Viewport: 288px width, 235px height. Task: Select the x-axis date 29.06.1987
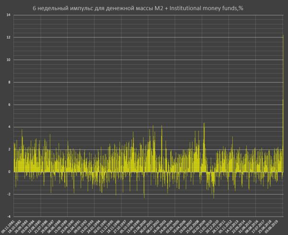48,226
